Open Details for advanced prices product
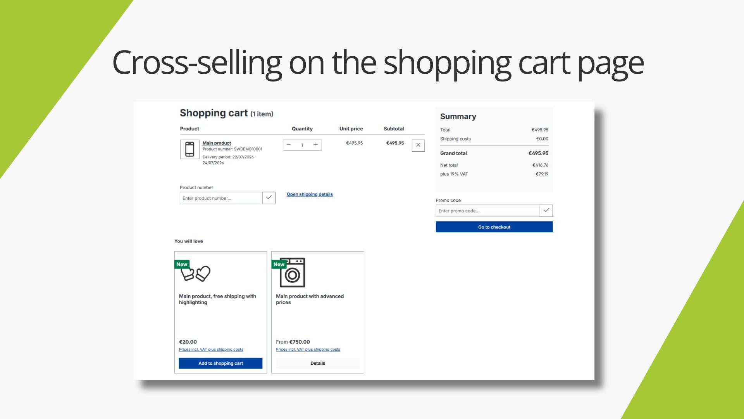744x419 pixels. (x=318, y=363)
